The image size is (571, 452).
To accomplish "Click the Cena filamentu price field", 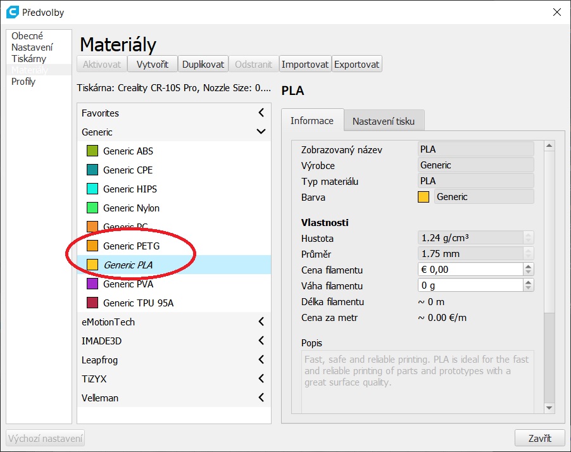I will click(x=470, y=270).
